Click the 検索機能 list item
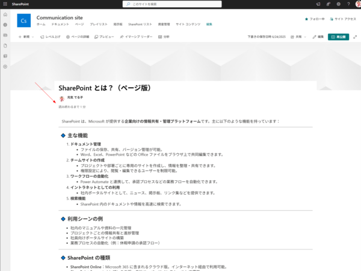 coord(78,198)
